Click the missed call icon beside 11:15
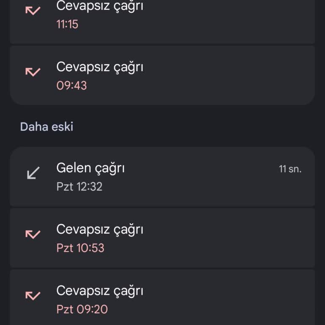 click(33, 11)
